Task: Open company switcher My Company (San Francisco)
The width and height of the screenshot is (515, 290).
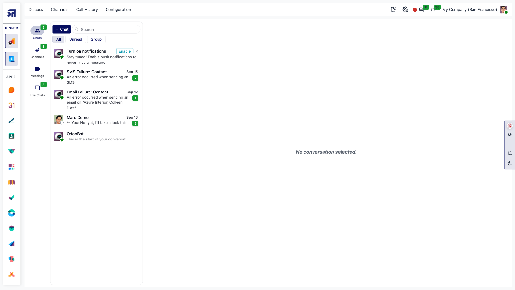Action: point(469,10)
